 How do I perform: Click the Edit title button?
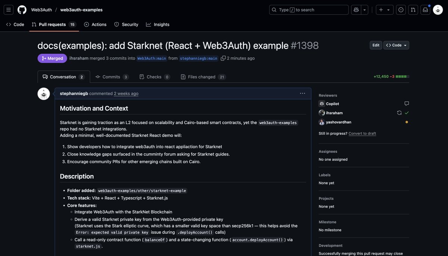coord(376,45)
